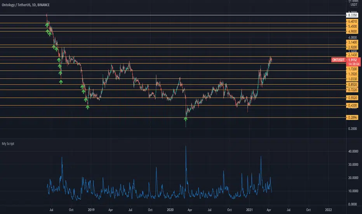Click the white 8.3350 price label
Viewport: 362px width, 214px height.
[x=352, y=15]
